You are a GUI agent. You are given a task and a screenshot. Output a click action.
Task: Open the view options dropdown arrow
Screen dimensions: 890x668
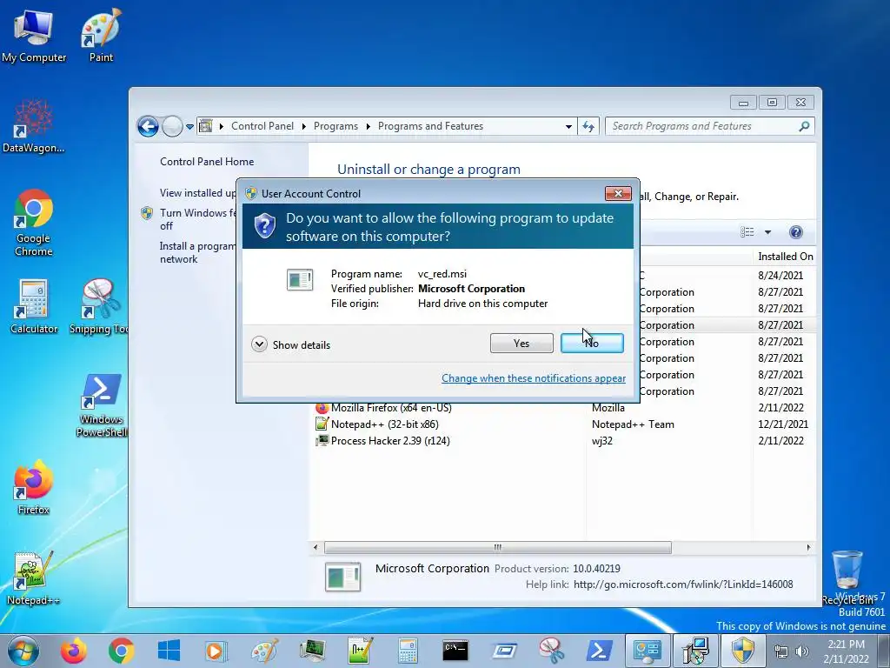click(x=767, y=231)
